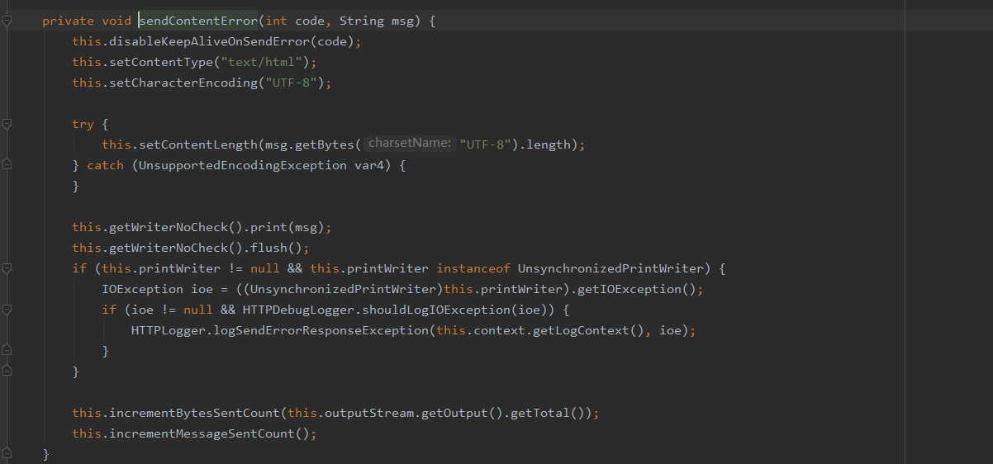This screenshot has width=993, height=464.
Task: Fold the catch UnsupportedEncodingException block
Action: [x=7, y=165]
